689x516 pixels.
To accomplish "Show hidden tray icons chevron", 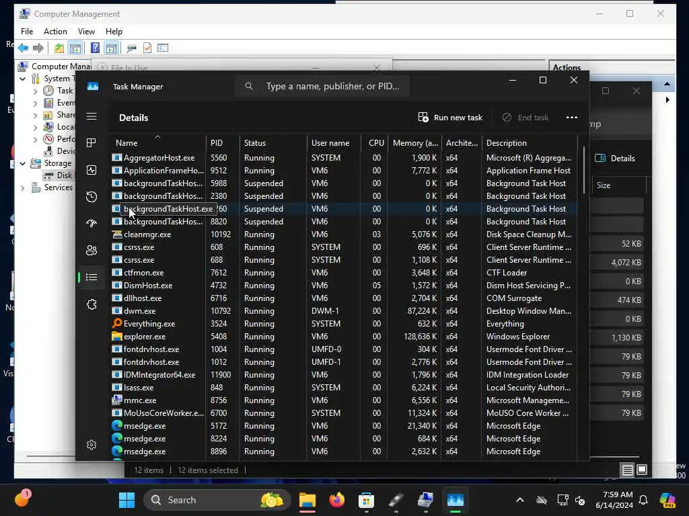I will [520, 500].
